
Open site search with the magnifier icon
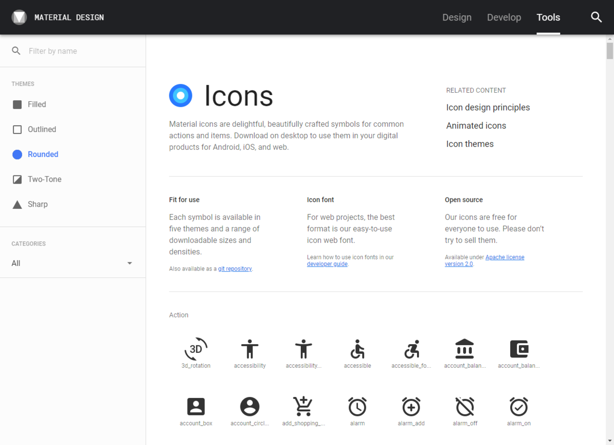click(x=596, y=17)
